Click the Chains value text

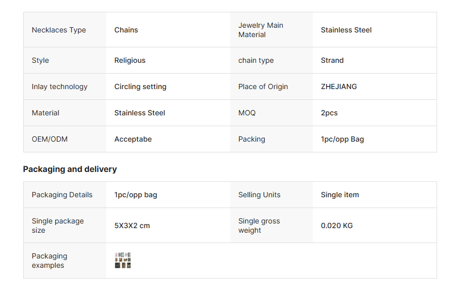pyautogui.click(x=126, y=30)
